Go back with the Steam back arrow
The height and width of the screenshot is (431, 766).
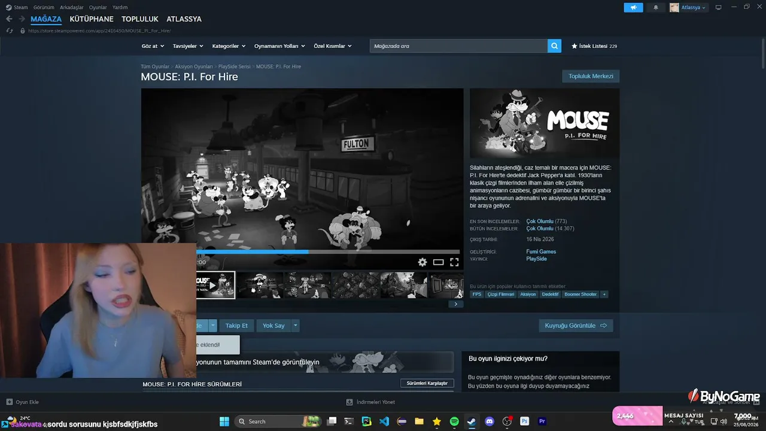click(9, 19)
